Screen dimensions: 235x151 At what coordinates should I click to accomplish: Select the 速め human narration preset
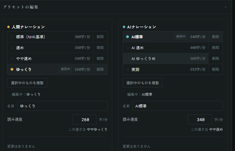coord(50,48)
